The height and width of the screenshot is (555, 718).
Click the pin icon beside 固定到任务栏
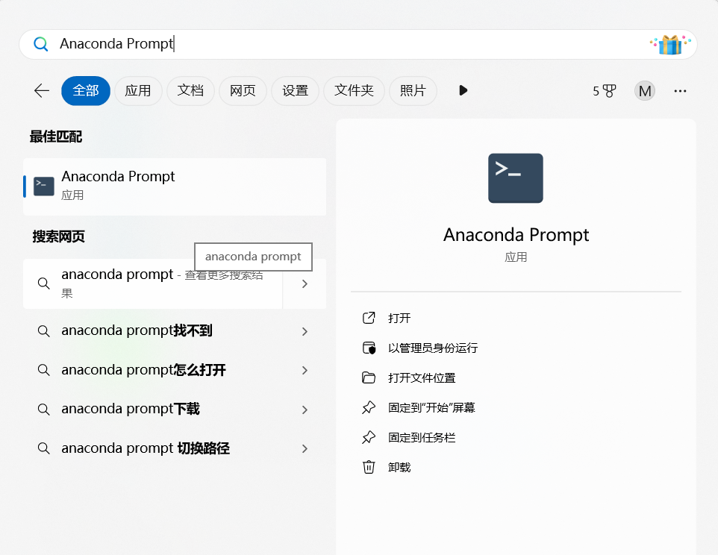tap(369, 437)
